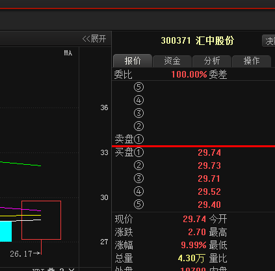Click the cyan candlestick bar
This screenshot has height=271, width=275.
pos(6,231)
